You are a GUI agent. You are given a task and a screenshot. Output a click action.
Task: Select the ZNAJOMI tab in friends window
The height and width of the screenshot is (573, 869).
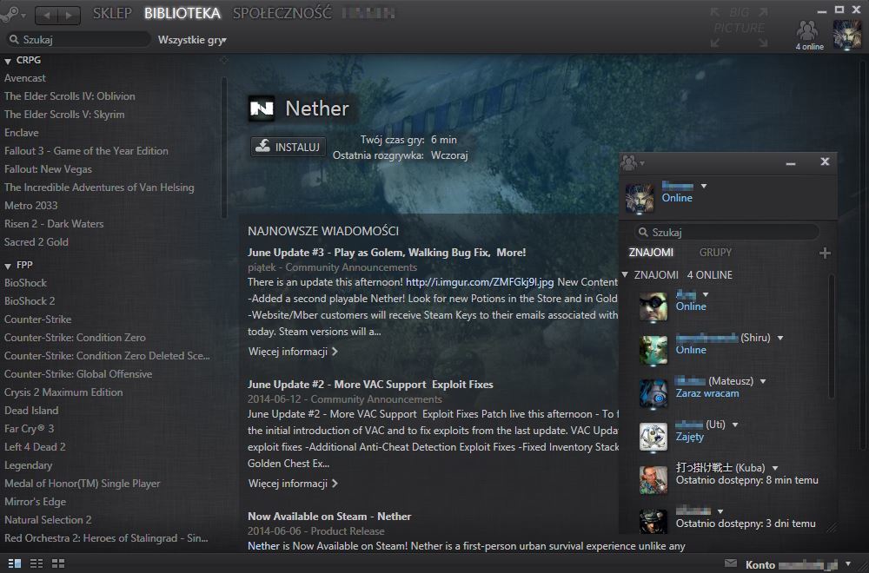pyautogui.click(x=651, y=253)
